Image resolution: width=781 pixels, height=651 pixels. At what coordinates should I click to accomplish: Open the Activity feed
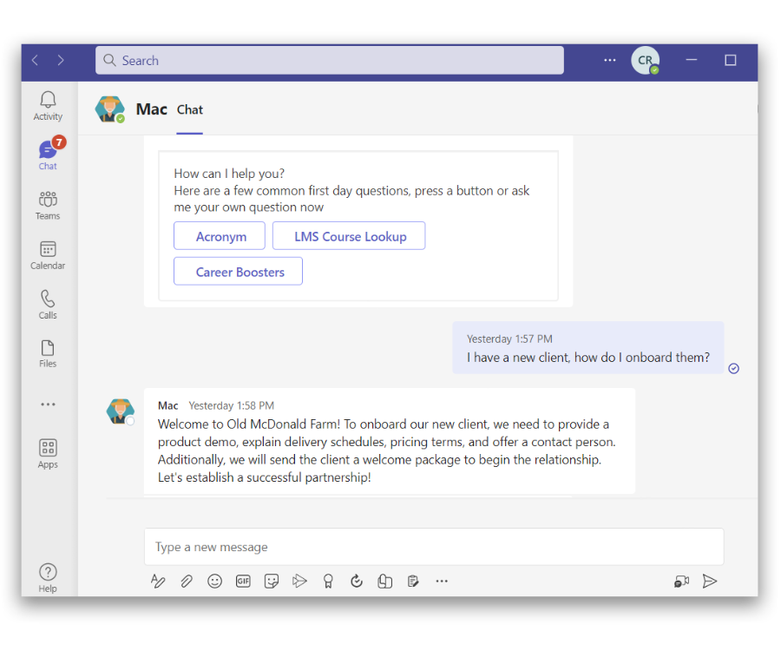click(x=48, y=106)
